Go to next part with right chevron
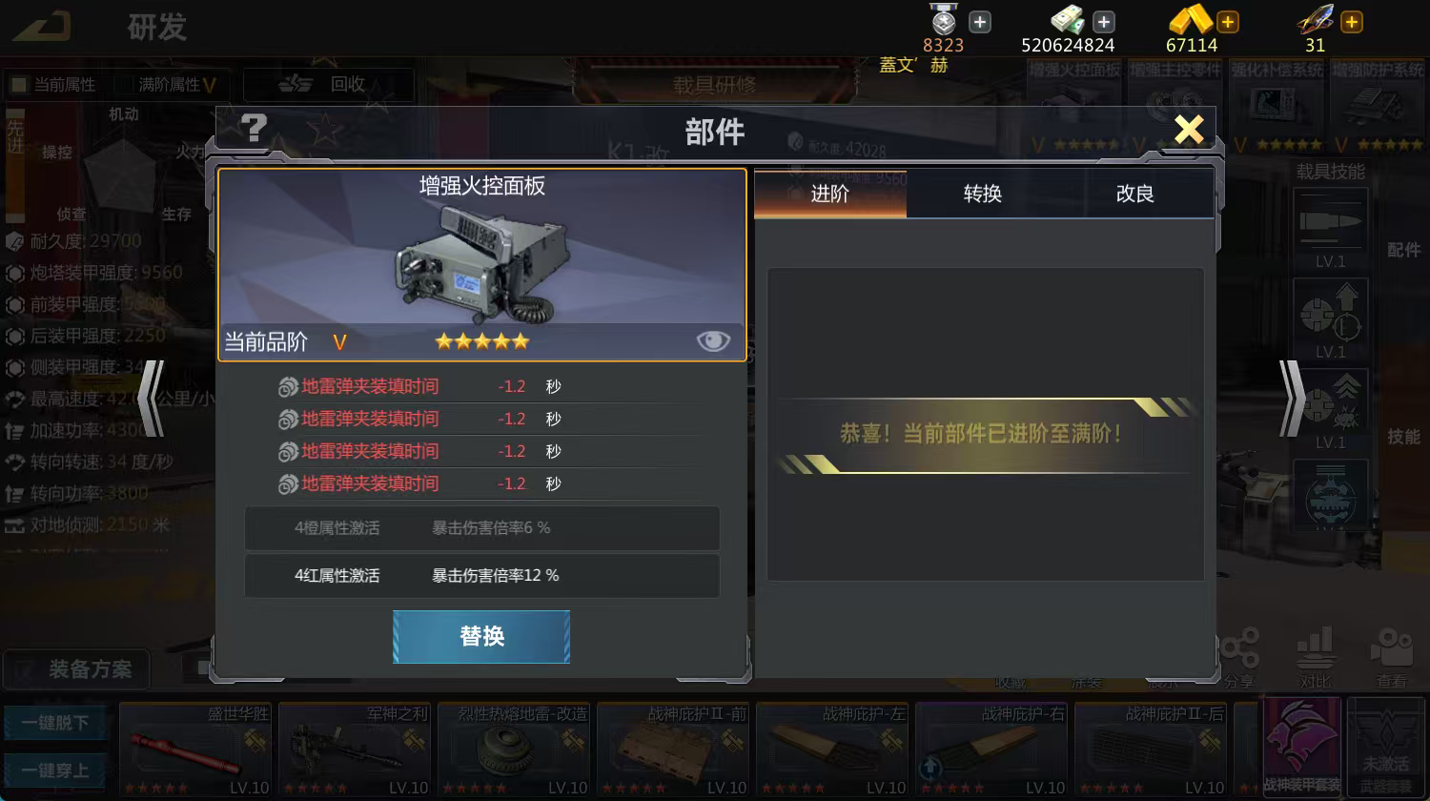The width and height of the screenshot is (1430, 801). point(1292,398)
